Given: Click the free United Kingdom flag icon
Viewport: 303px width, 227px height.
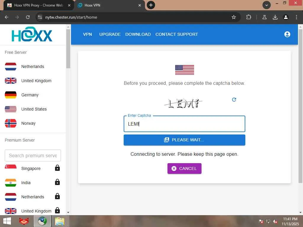Looking at the screenshot, I should point(11,81).
